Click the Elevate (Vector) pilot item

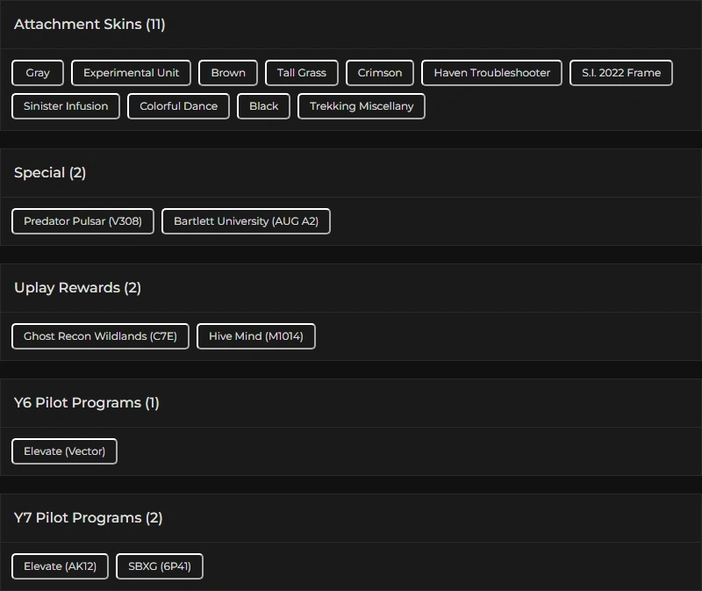tap(64, 451)
